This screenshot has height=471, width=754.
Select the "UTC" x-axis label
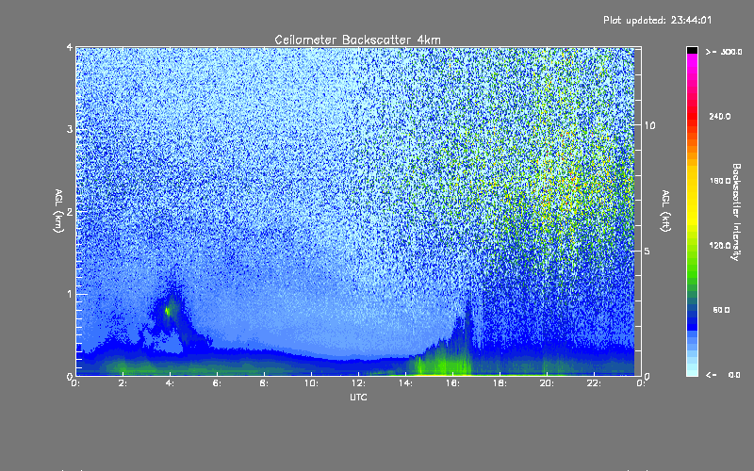[x=358, y=397]
